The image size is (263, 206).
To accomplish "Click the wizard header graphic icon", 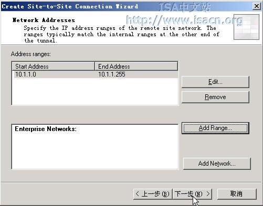I will [246, 27].
